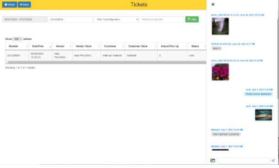Sort by DateTime column header

pyautogui.click(x=41, y=46)
